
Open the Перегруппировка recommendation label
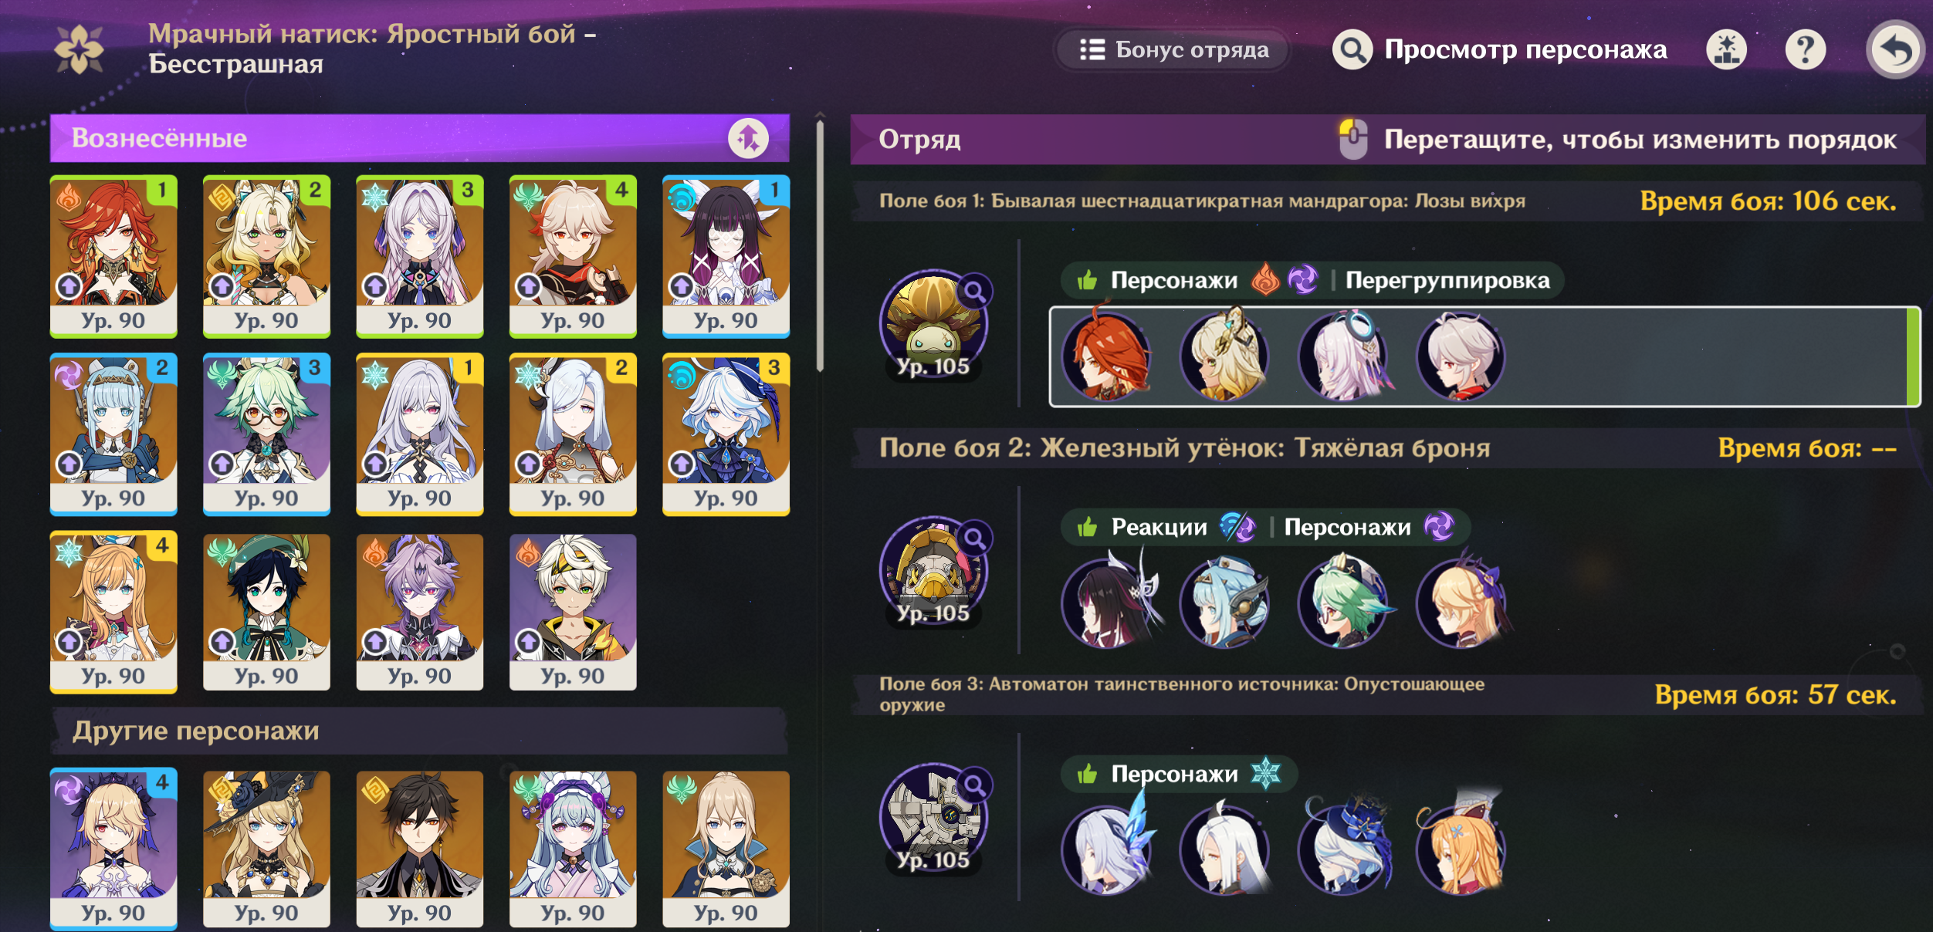tap(1447, 280)
